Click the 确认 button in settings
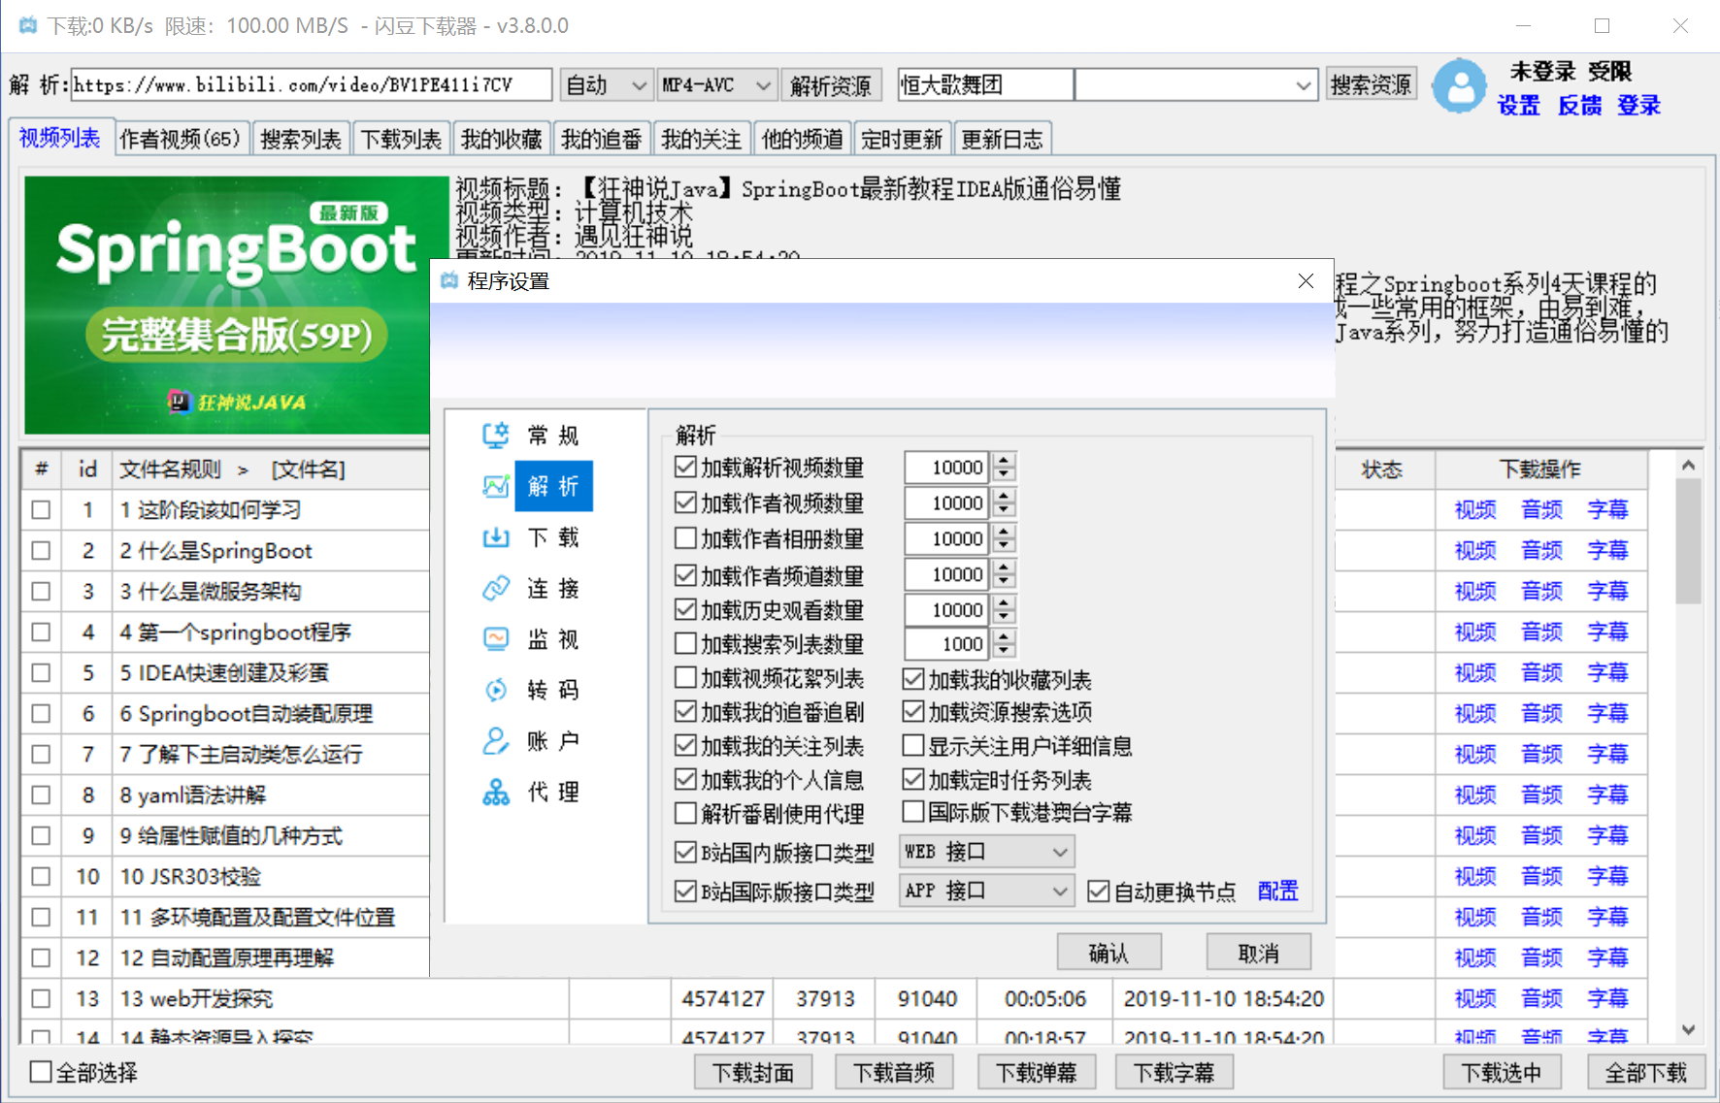Image resolution: width=1720 pixels, height=1103 pixels. 1108,953
